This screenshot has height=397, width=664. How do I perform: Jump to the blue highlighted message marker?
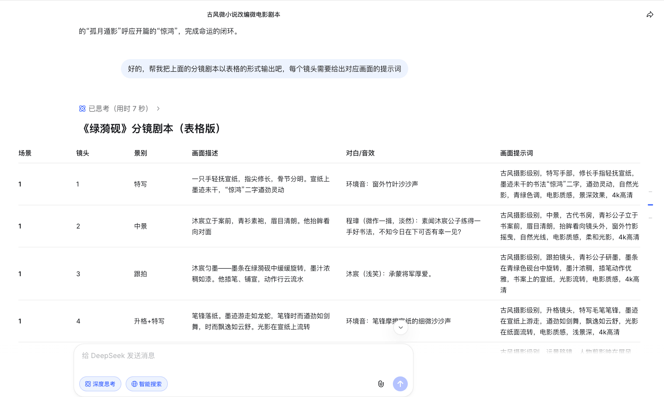pos(650,205)
